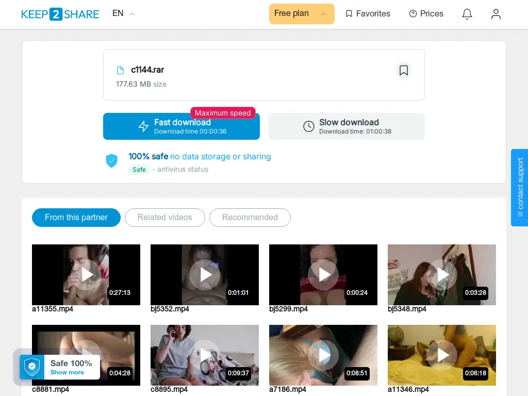Click the Safe antivirus status label

click(x=139, y=169)
